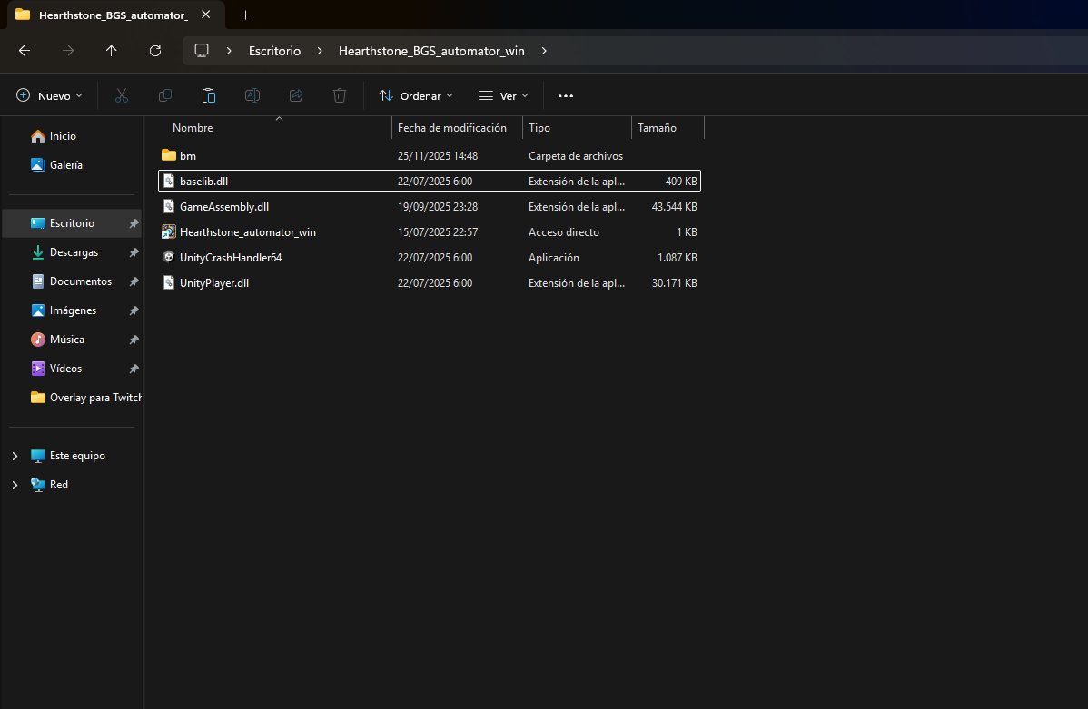Select the Hearthstone_BGS_automator_ tab

point(114,15)
